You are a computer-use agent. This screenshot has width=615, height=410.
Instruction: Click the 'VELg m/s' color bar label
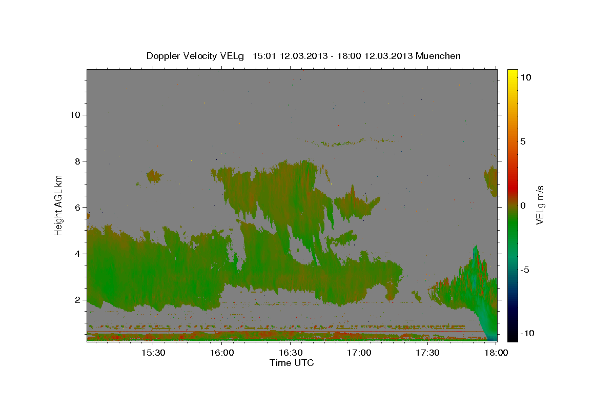click(540, 206)
